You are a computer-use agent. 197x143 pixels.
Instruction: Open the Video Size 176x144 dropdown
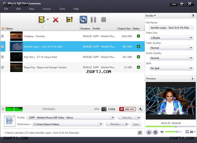[171, 38]
